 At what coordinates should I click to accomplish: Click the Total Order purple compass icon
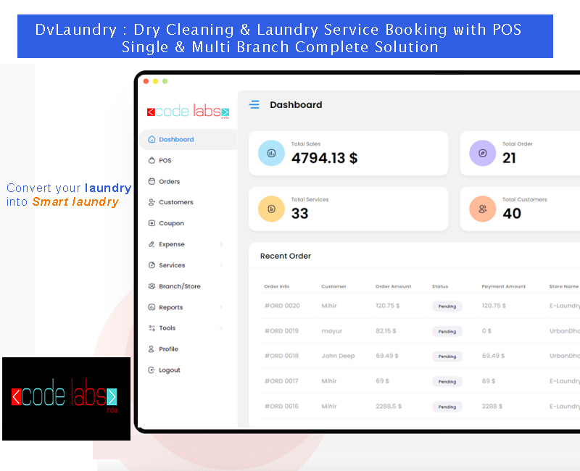482,153
